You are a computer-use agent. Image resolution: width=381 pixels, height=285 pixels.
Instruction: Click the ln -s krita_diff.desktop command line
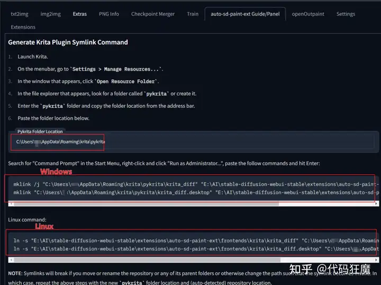coord(196,249)
